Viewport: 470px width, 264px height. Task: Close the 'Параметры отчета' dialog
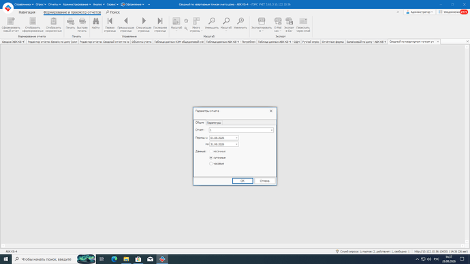(271, 111)
